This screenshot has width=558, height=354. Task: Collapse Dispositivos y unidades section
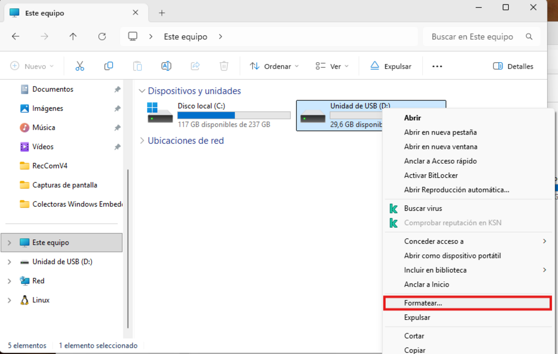pyautogui.click(x=142, y=91)
